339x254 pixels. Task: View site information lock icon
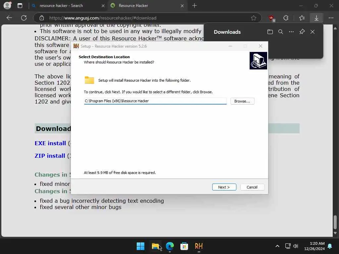point(42,18)
